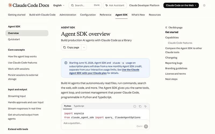Click the sparkle icon in Ask Assistant
215x134 pixels.
point(106,5)
